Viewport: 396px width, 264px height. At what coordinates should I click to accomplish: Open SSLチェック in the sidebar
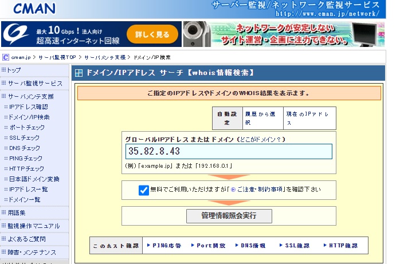coord(25,138)
